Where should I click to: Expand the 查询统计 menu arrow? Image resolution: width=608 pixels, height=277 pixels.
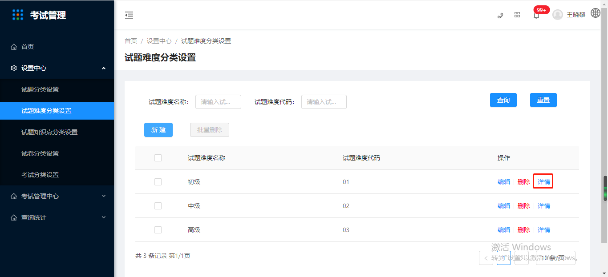(104, 217)
